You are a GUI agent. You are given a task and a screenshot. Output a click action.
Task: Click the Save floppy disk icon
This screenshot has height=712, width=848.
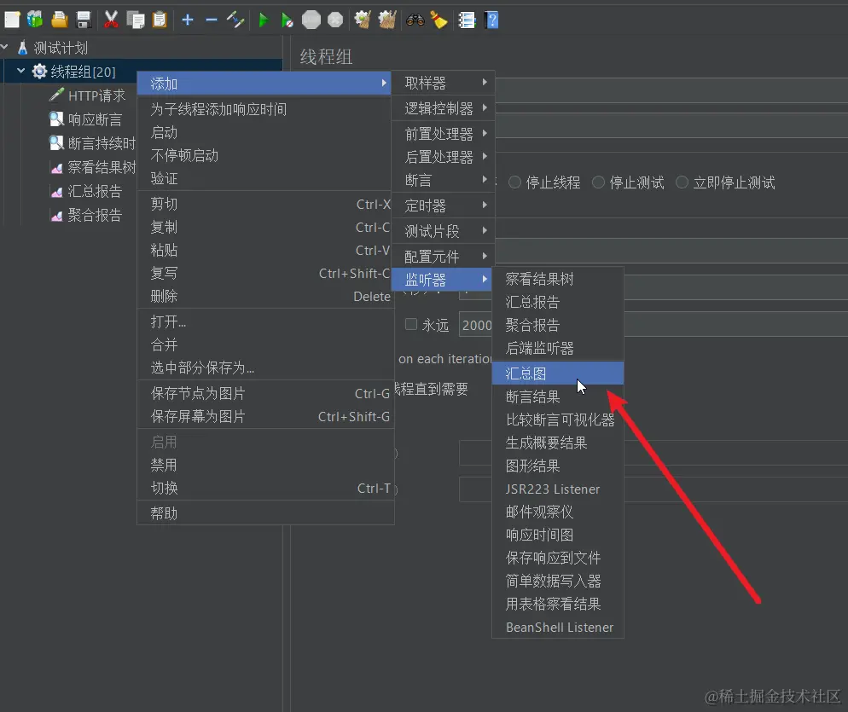point(84,20)
